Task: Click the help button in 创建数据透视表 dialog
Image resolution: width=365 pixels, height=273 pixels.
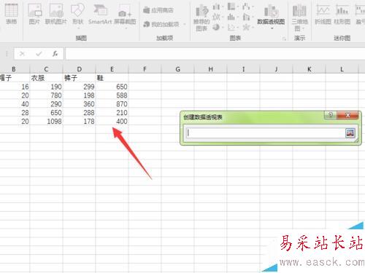Action: click(x=331, y=115)
